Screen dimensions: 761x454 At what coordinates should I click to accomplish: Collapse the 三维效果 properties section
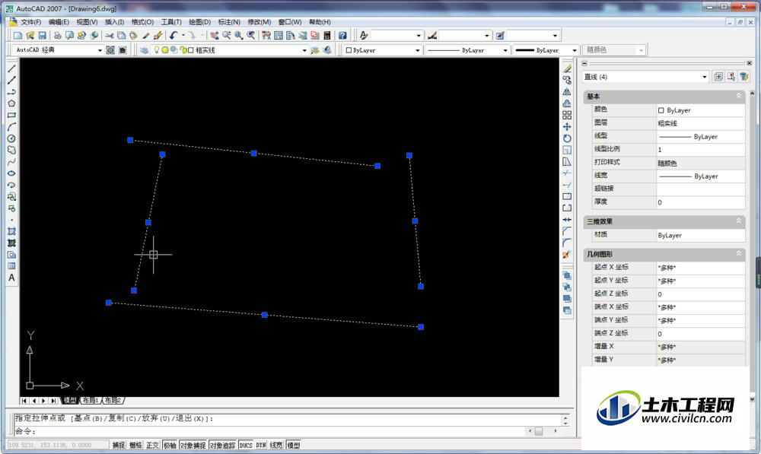(739, 221)
